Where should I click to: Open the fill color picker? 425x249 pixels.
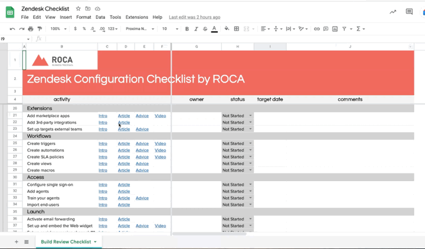point(227,28)
